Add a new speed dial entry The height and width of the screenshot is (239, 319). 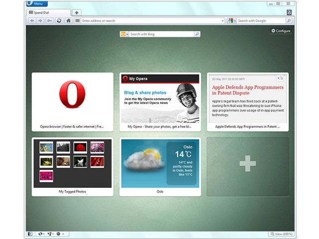(248, 163)
